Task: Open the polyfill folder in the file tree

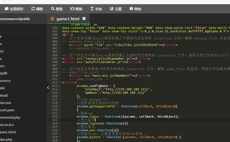Action: point(3,73)
